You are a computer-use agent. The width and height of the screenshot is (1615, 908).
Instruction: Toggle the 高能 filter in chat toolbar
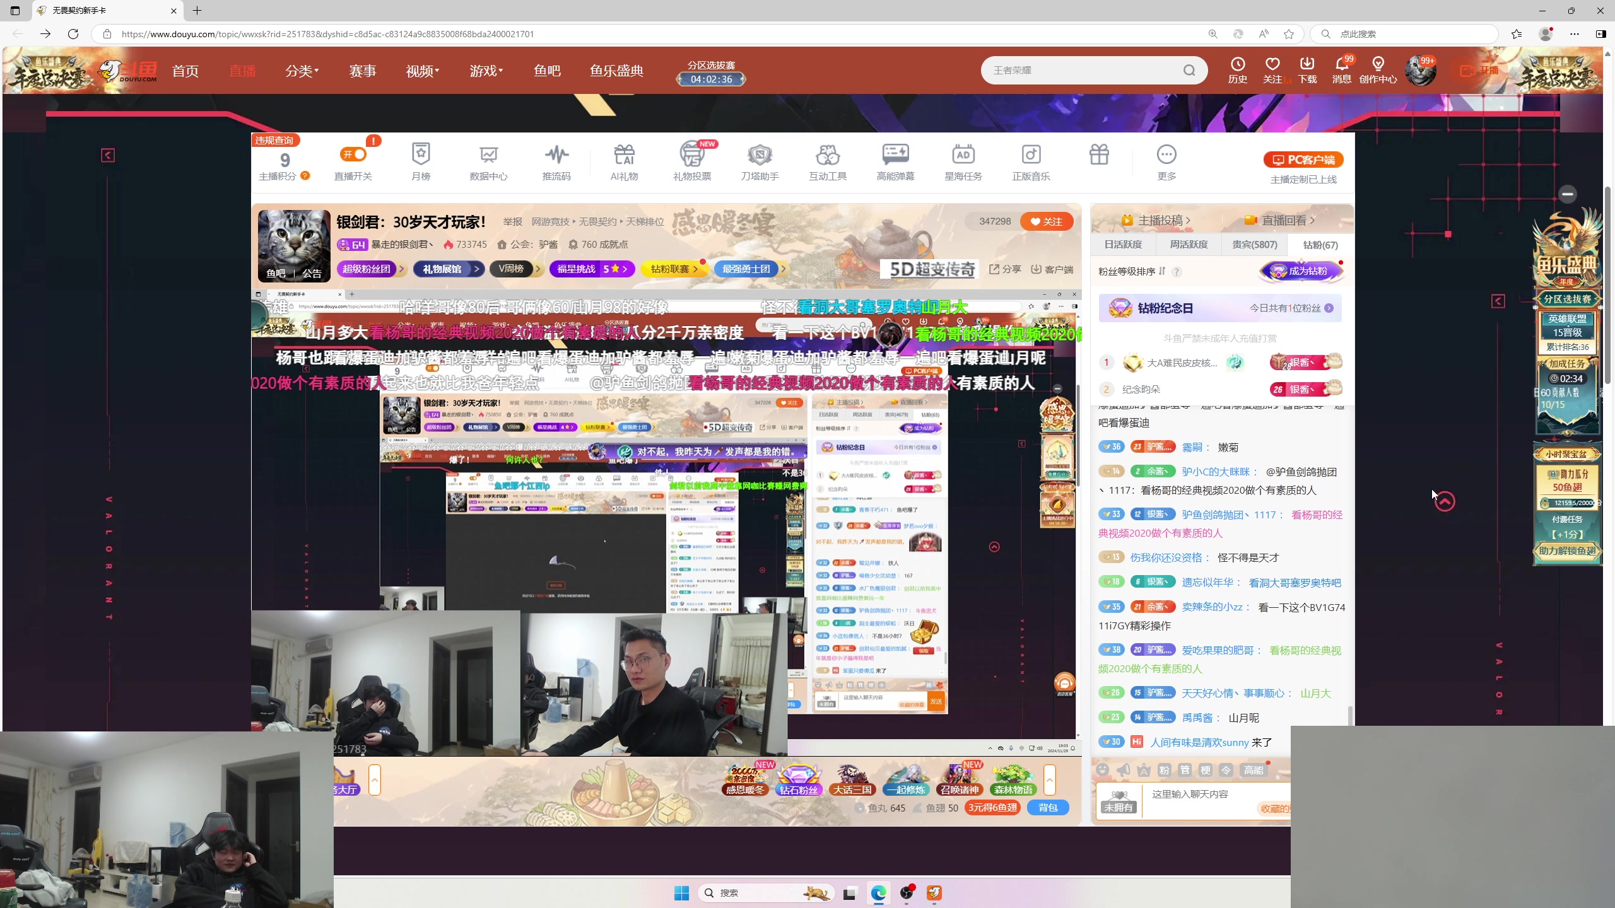(1254, 770)
